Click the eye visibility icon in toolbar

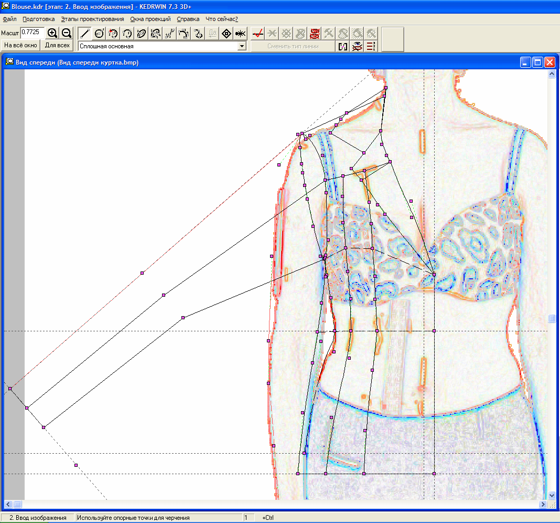(x=357, y=46)
